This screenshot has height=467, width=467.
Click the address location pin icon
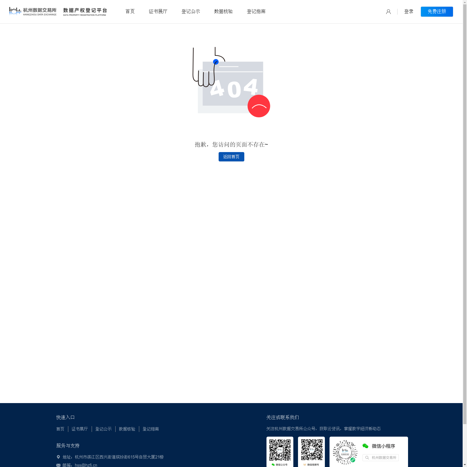58,457
